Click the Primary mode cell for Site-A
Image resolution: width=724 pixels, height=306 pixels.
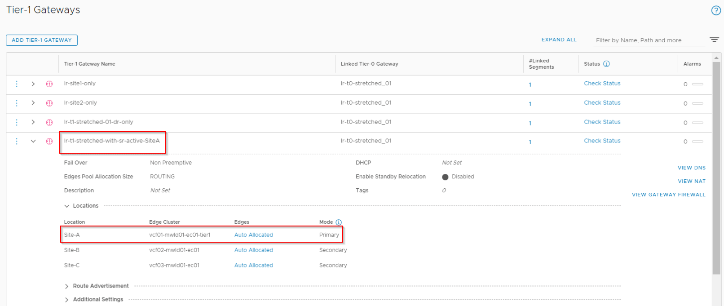click(329, 235)
